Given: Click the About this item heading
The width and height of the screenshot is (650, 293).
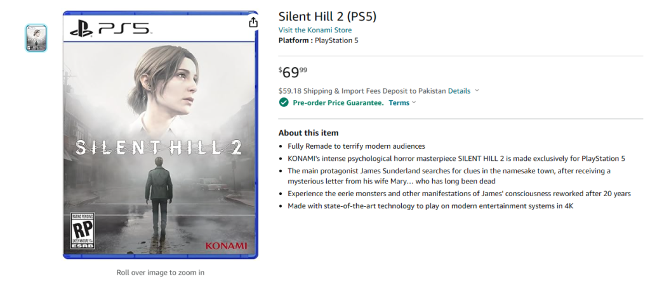Looking at the screenshot, I should pyautogui.click(x=308, y=133).
